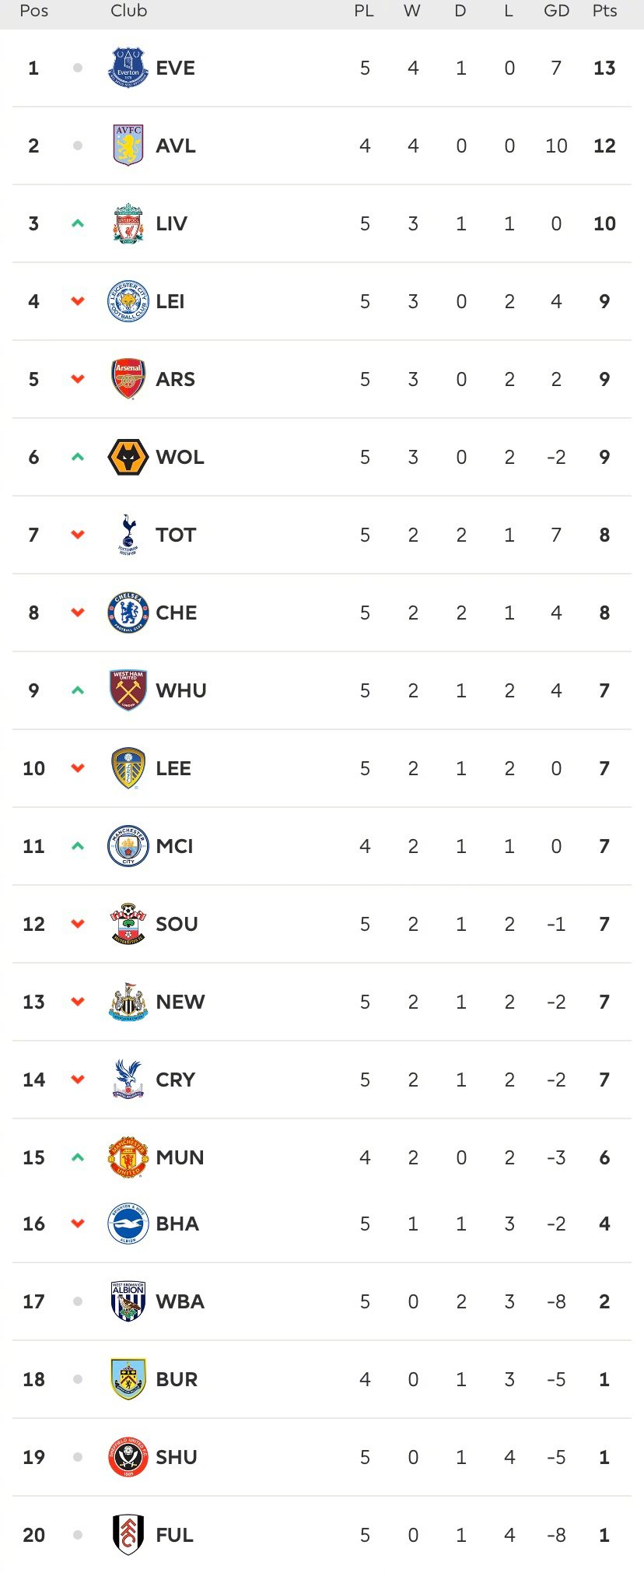644x1573 pixels.
Task: Click the GD column header
Action: coord(556,11)
